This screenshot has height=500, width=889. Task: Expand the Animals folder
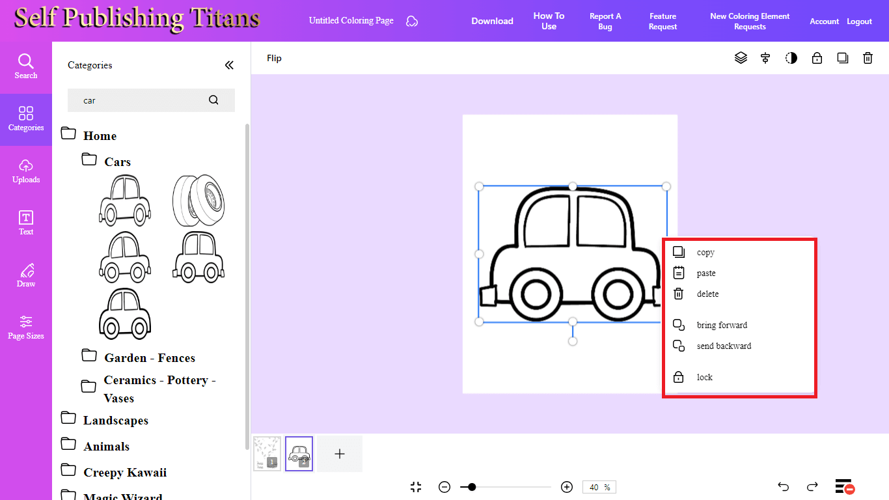coord(95,445)
